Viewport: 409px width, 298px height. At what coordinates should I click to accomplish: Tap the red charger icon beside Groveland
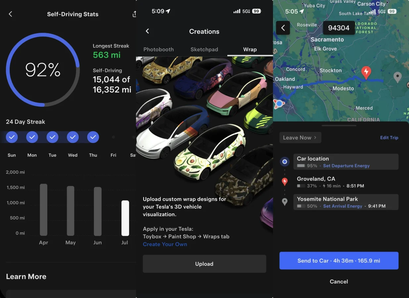(285, 181)
